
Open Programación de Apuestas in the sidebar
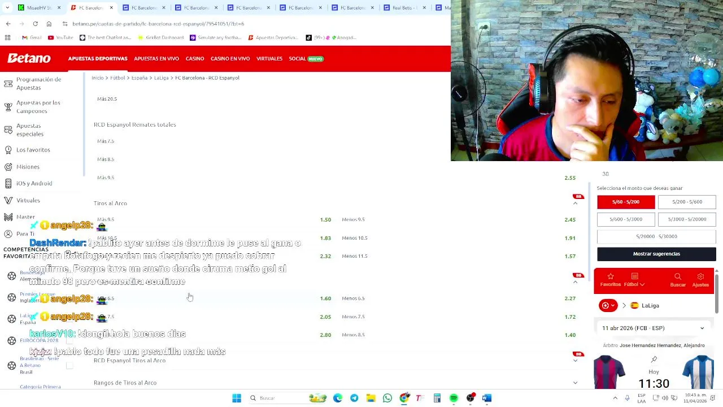[38, 84]
